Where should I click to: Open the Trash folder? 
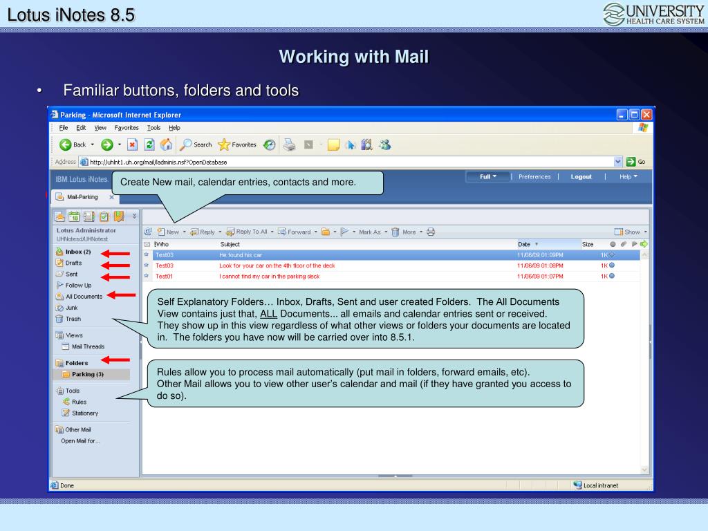coord(68,319)
